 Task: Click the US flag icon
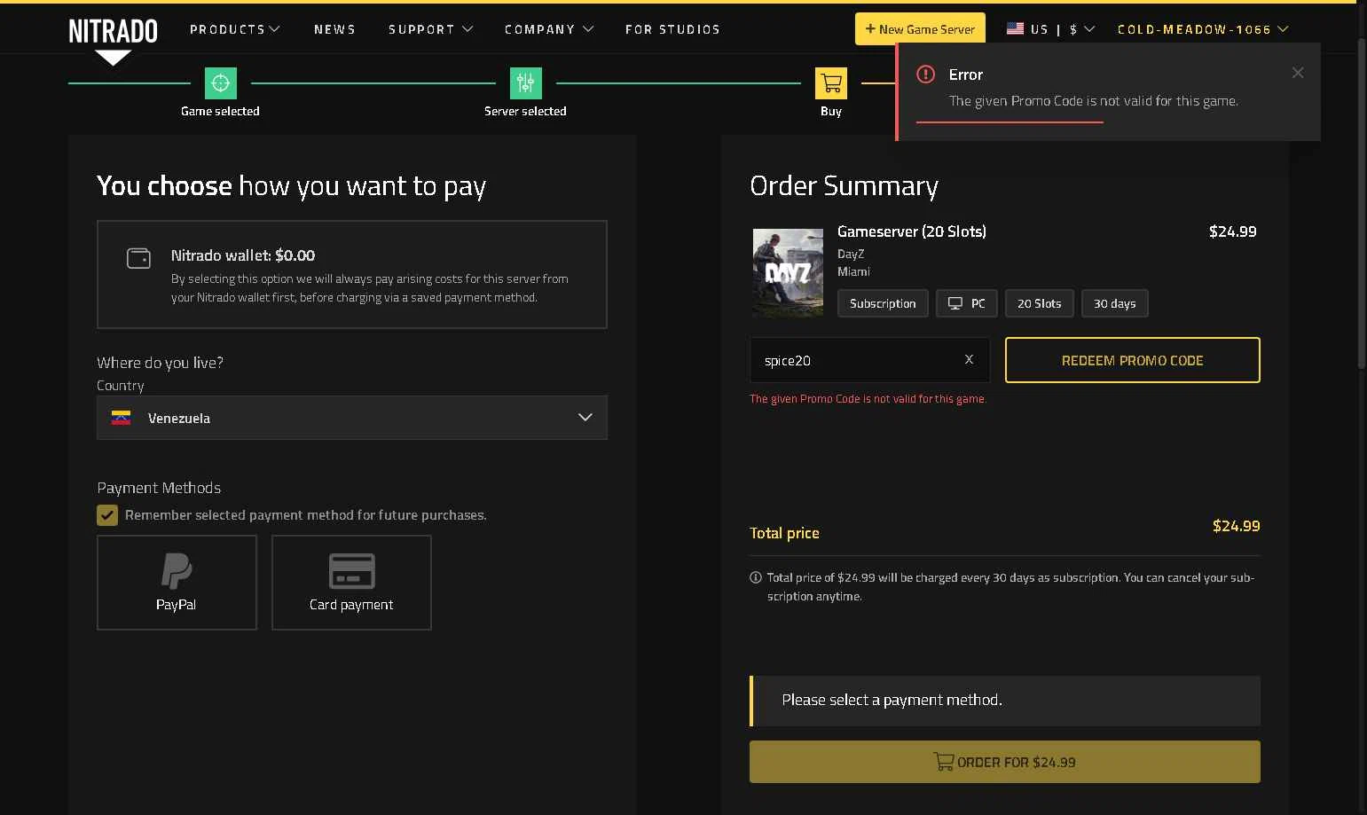pos(1016,29)
